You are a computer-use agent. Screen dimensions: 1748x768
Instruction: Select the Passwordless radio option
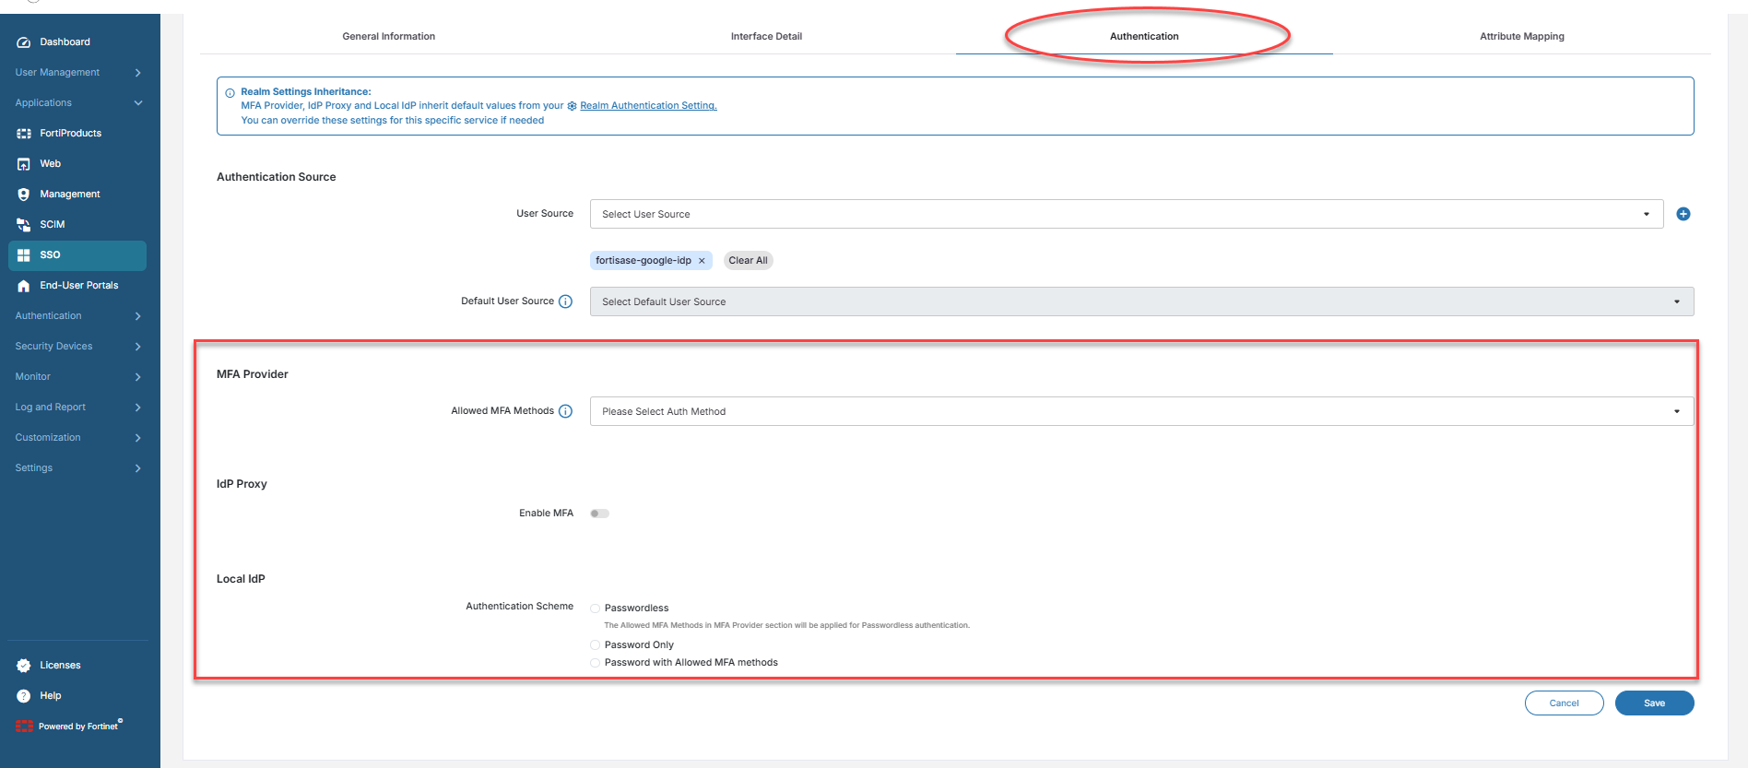point(596,608)
